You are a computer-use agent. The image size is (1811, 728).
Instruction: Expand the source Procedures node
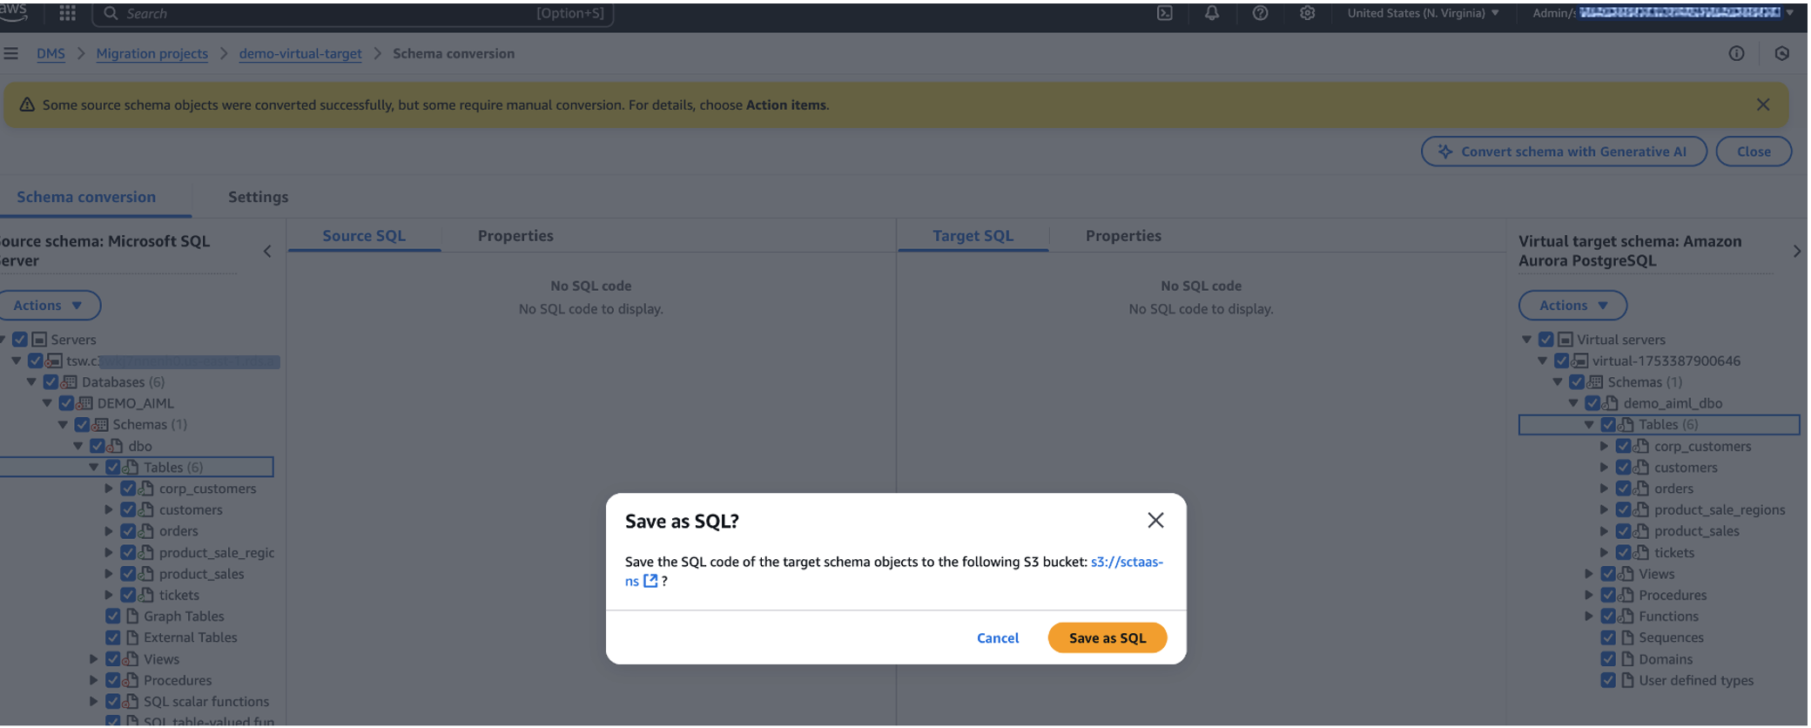tap(94, 680)
